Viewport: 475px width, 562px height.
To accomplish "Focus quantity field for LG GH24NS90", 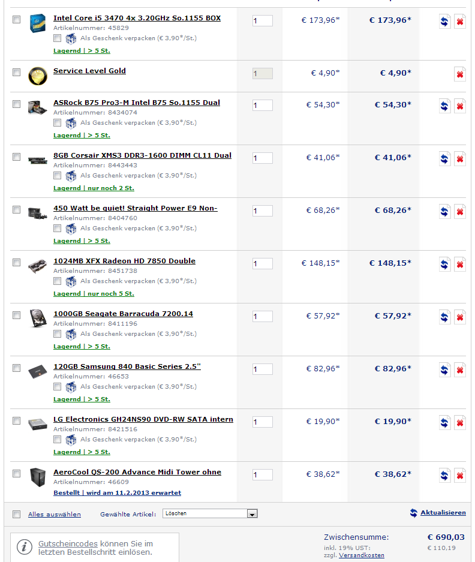I will [263, 422].
